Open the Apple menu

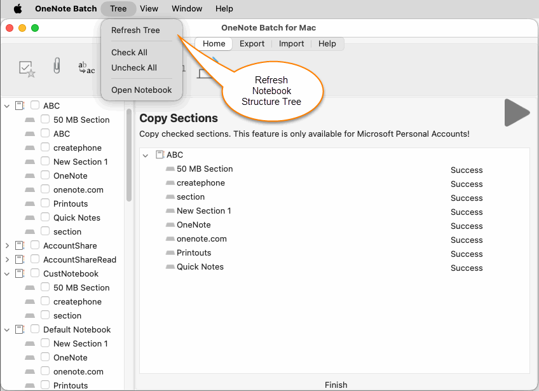tap(17, 8)
